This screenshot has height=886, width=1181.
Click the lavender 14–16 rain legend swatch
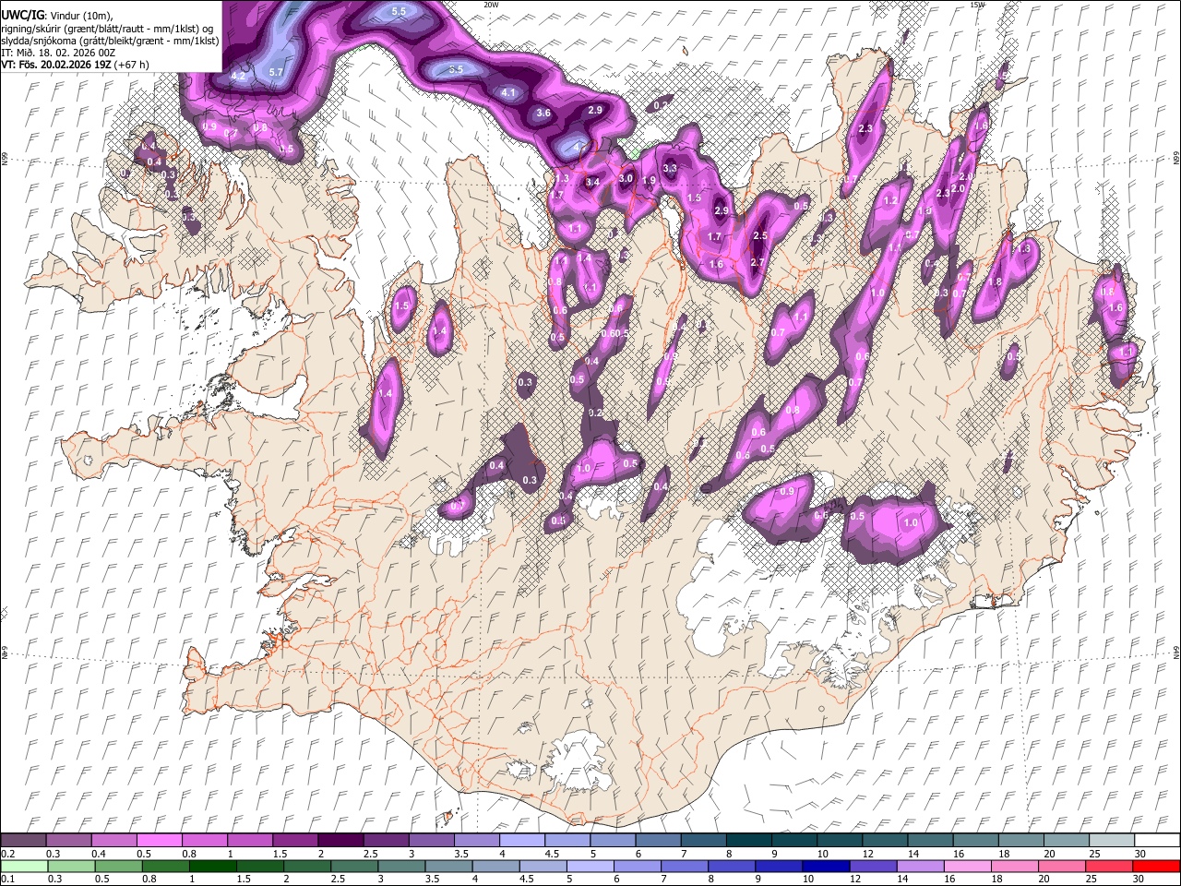coord(920,866)
